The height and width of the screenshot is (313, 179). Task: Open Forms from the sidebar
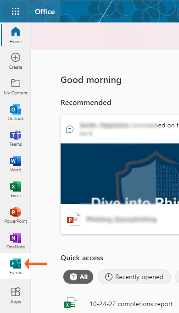pos(16,266)
